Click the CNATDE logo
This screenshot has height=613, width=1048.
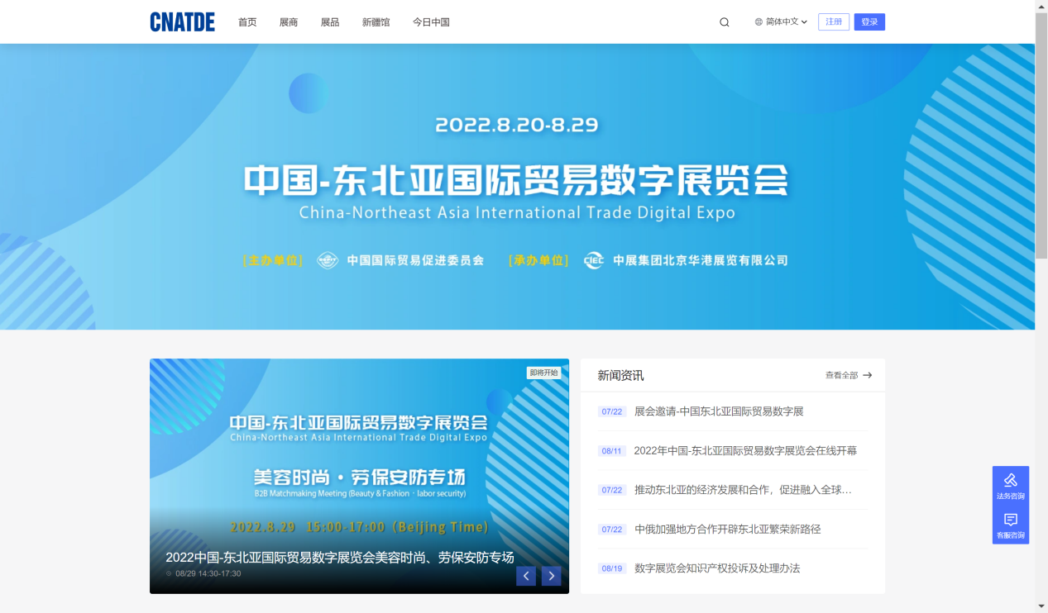click(x=182, y=22)
